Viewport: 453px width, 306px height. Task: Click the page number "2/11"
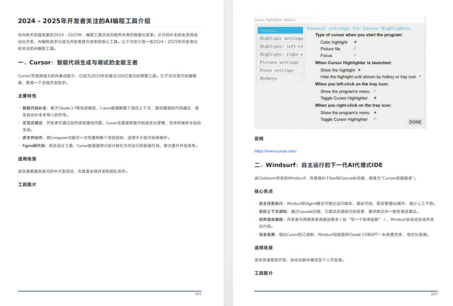pyautogui.click(x=434, y=294)
